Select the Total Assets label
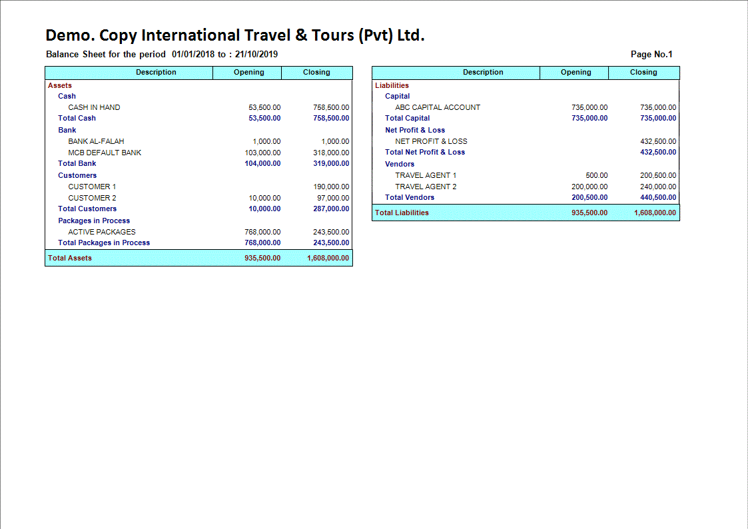The image size is (748, 529). (70, 258)
